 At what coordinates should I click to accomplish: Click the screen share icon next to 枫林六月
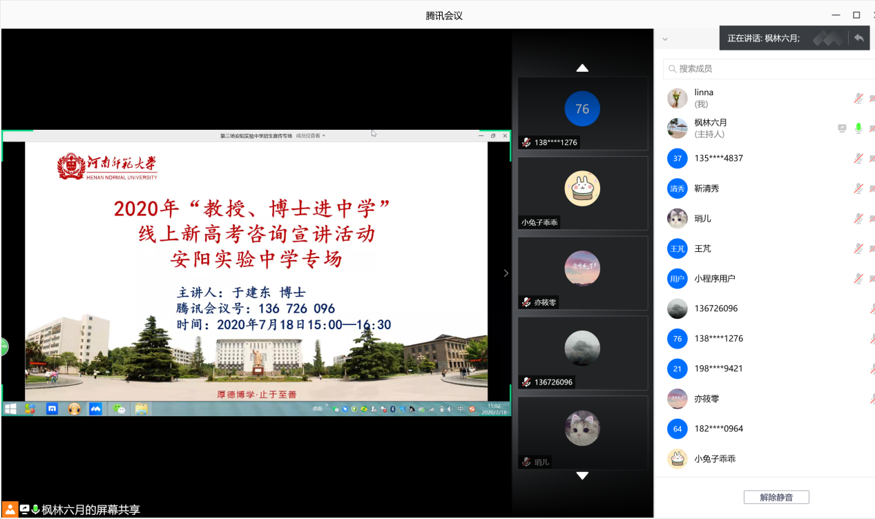[842, 128]
